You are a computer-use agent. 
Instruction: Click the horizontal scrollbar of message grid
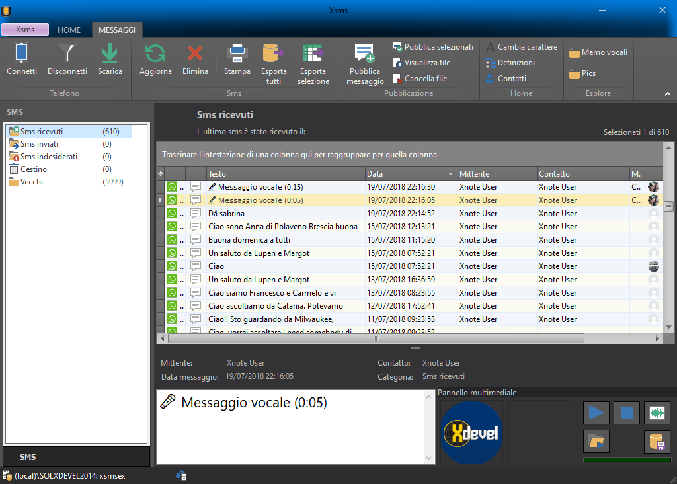[x=376, y=339]
